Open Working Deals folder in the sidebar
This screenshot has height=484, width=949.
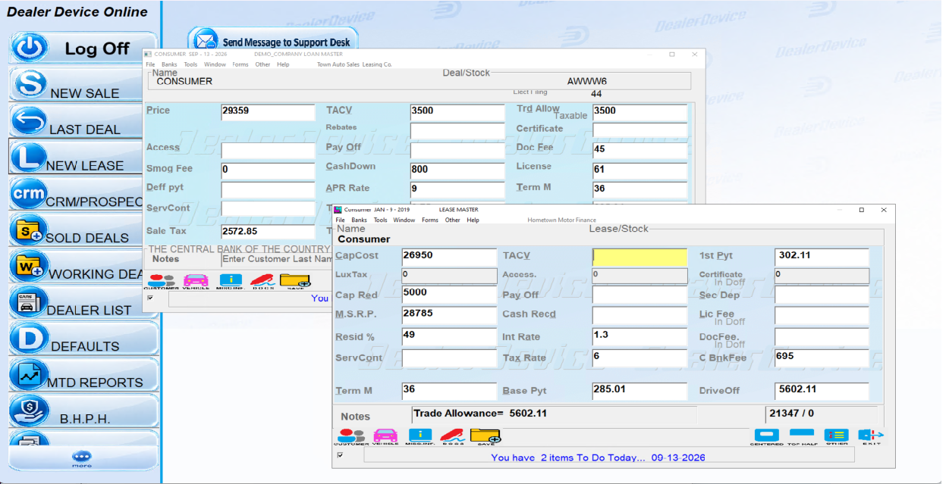(x=82, y=266)
